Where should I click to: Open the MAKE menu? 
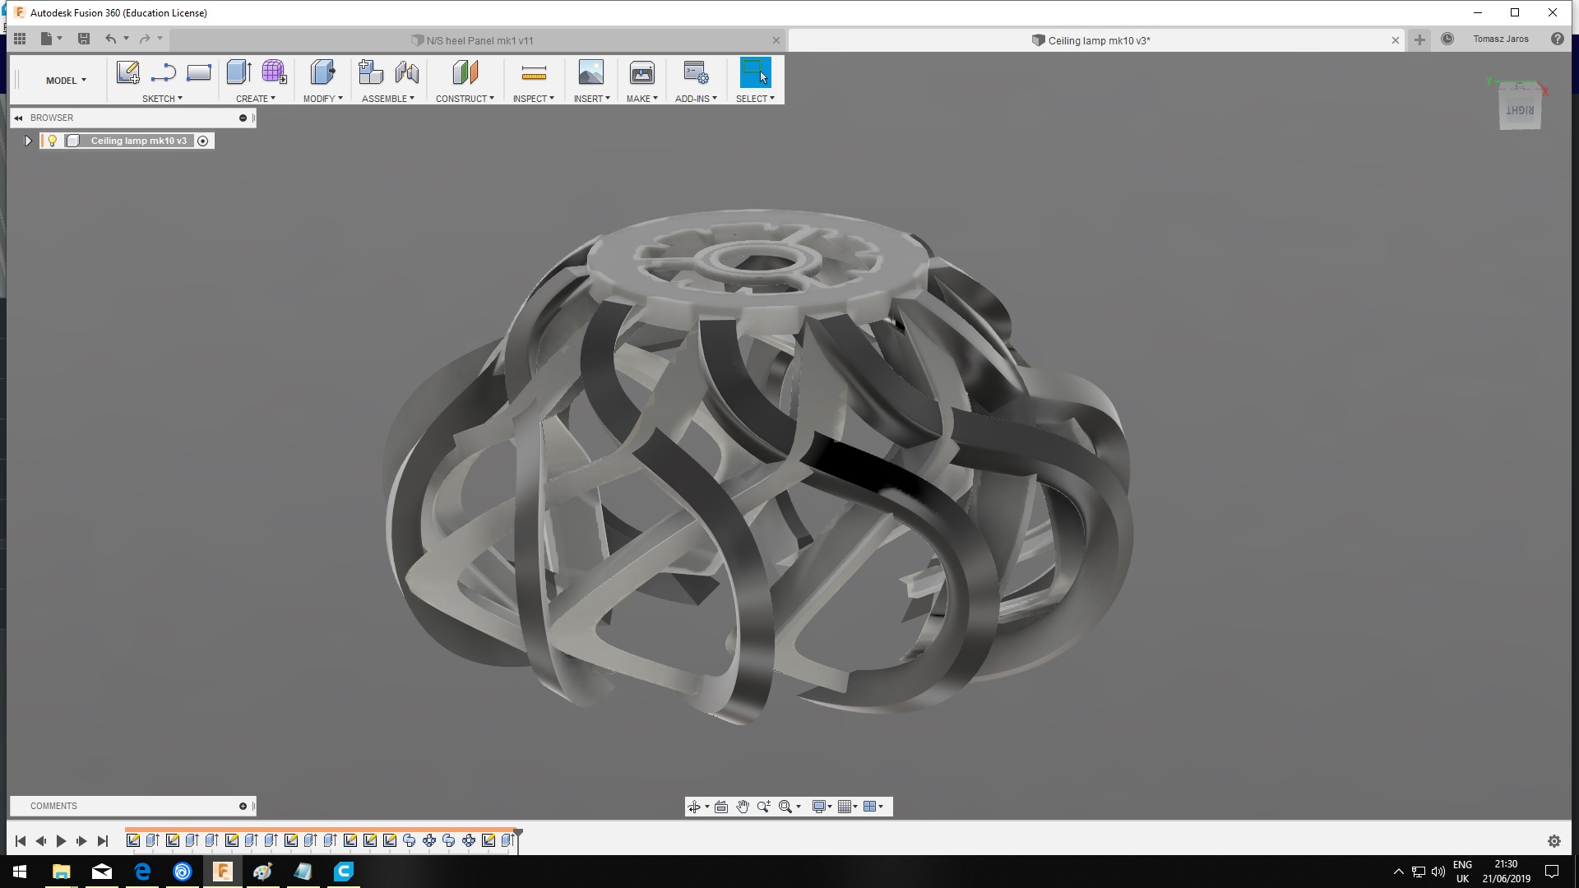(x=642, y=99)
